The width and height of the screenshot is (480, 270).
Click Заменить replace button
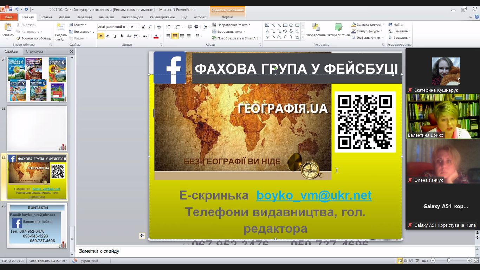(x=400, y=31)
